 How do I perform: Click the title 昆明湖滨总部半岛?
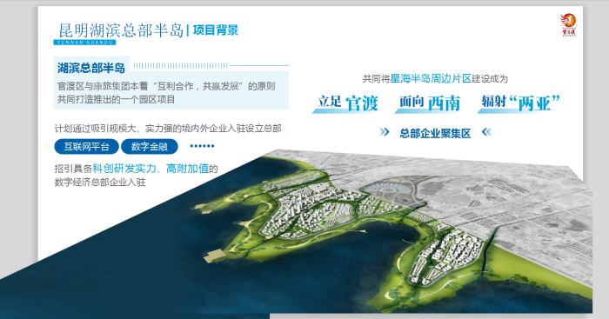[121, 30]
